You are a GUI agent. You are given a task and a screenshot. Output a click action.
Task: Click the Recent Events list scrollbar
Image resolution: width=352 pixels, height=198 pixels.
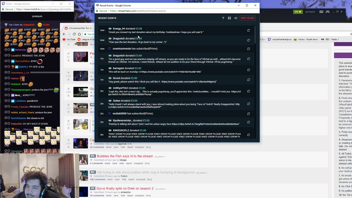pos(255,35)
